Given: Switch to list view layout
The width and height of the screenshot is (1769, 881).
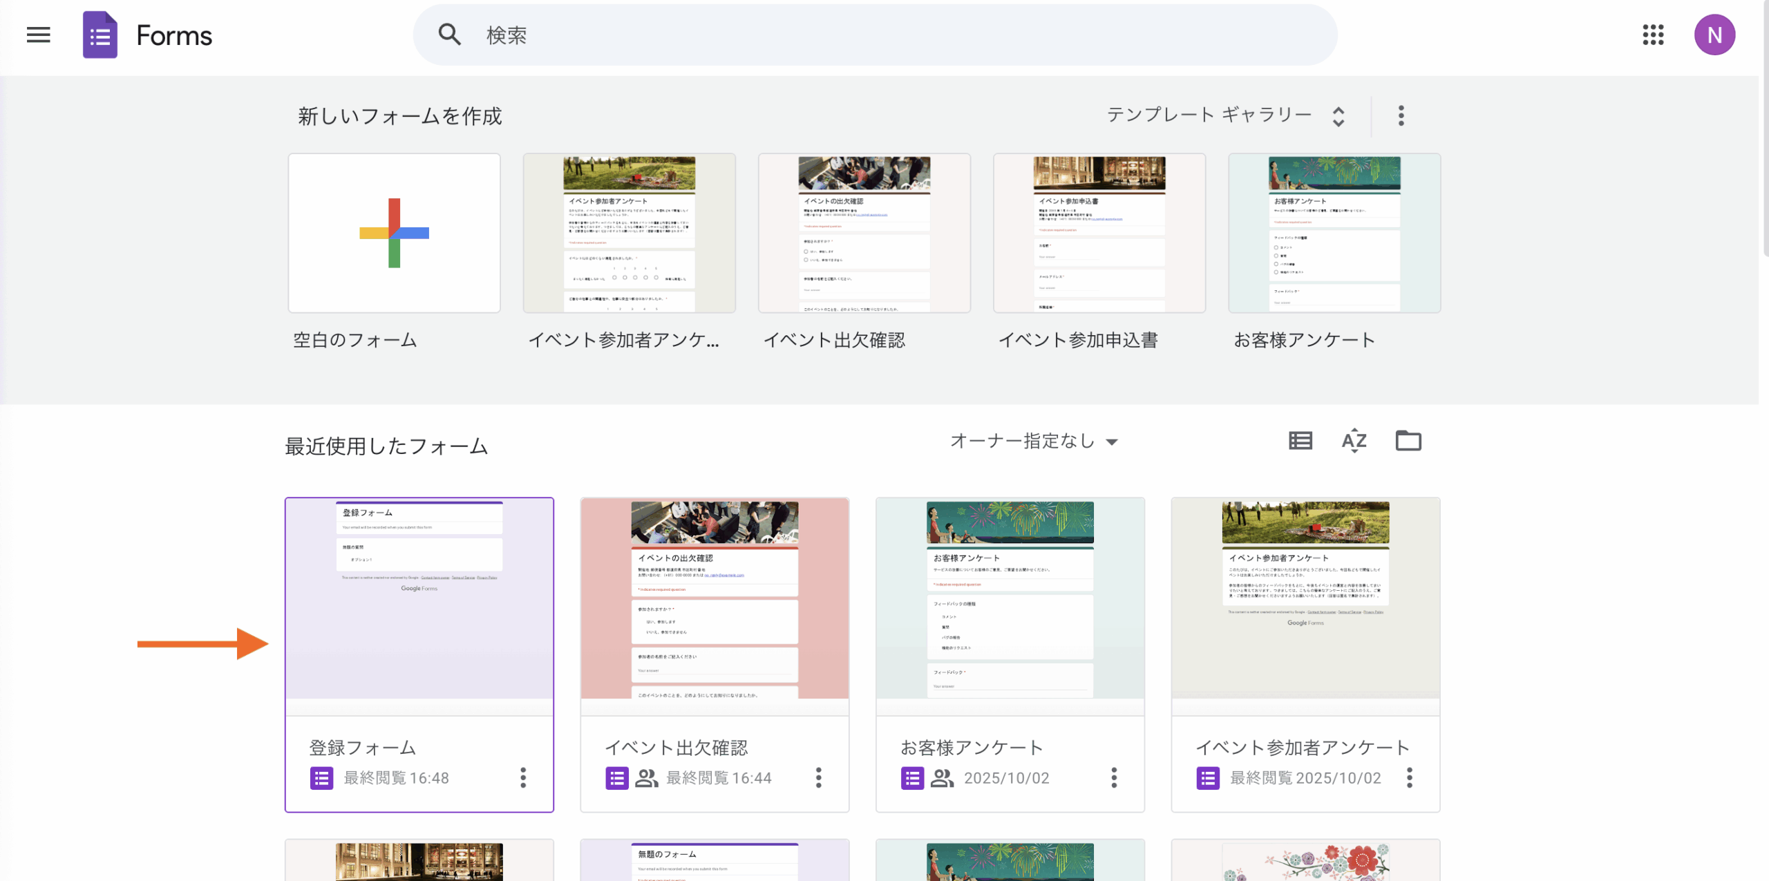Looking at the screenshot, I should point(1300,441).
